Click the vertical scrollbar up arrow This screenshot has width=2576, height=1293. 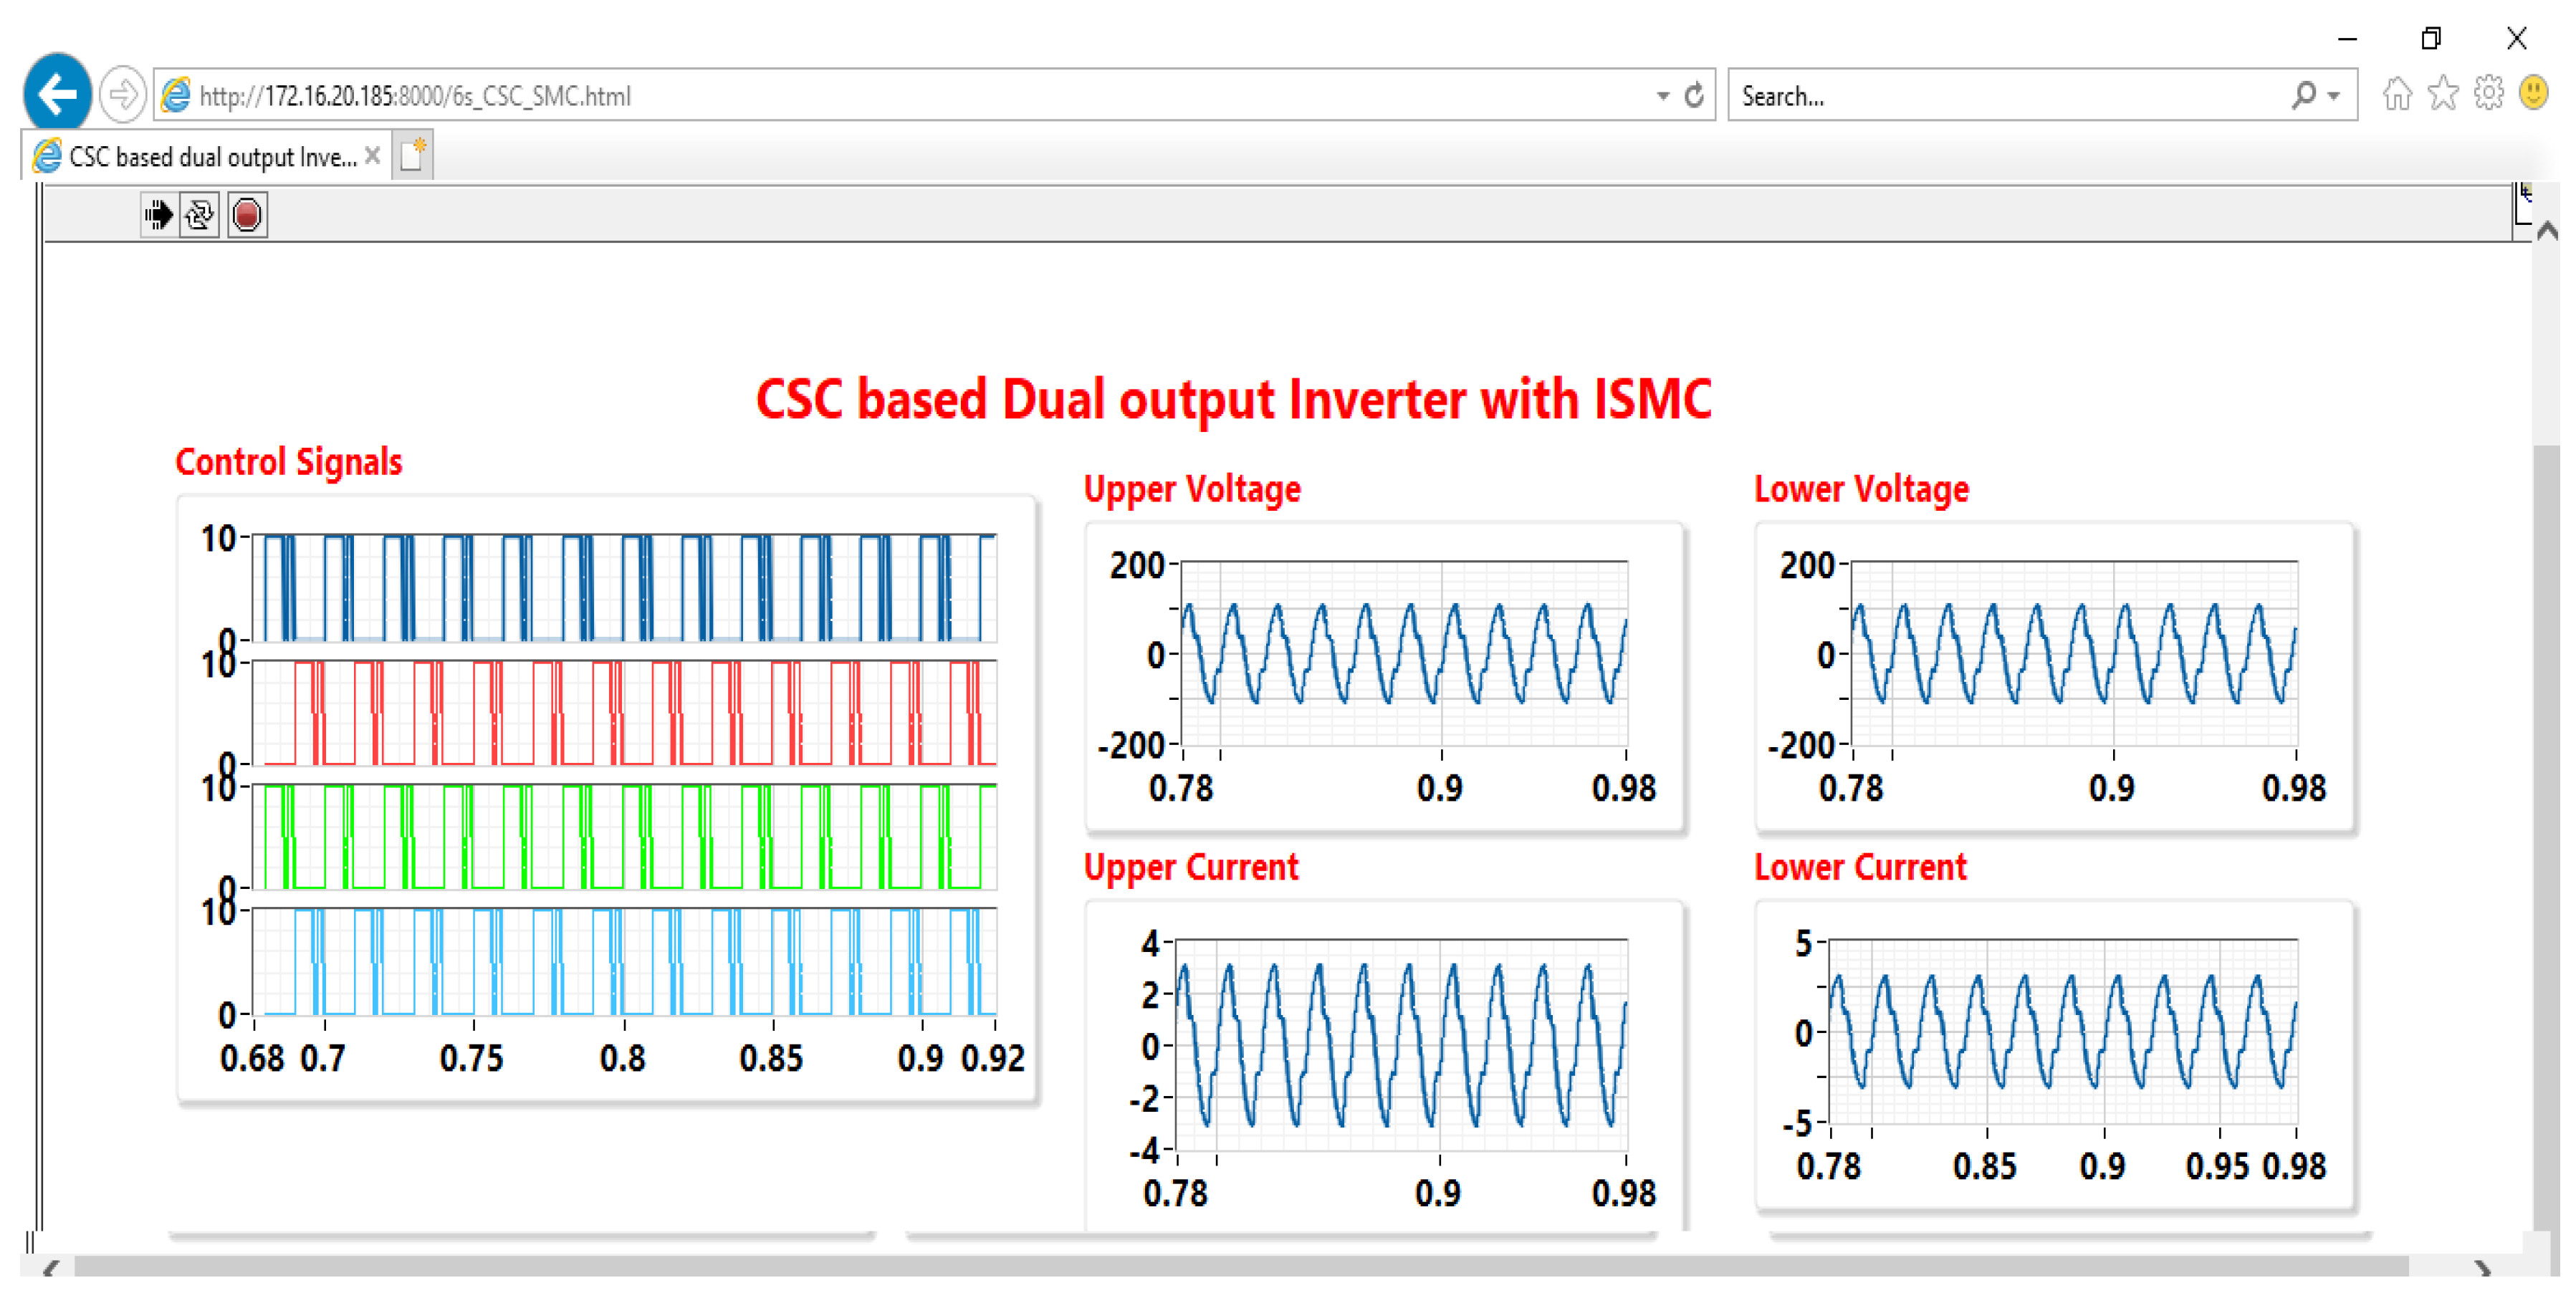click(x=2547, y=232)
